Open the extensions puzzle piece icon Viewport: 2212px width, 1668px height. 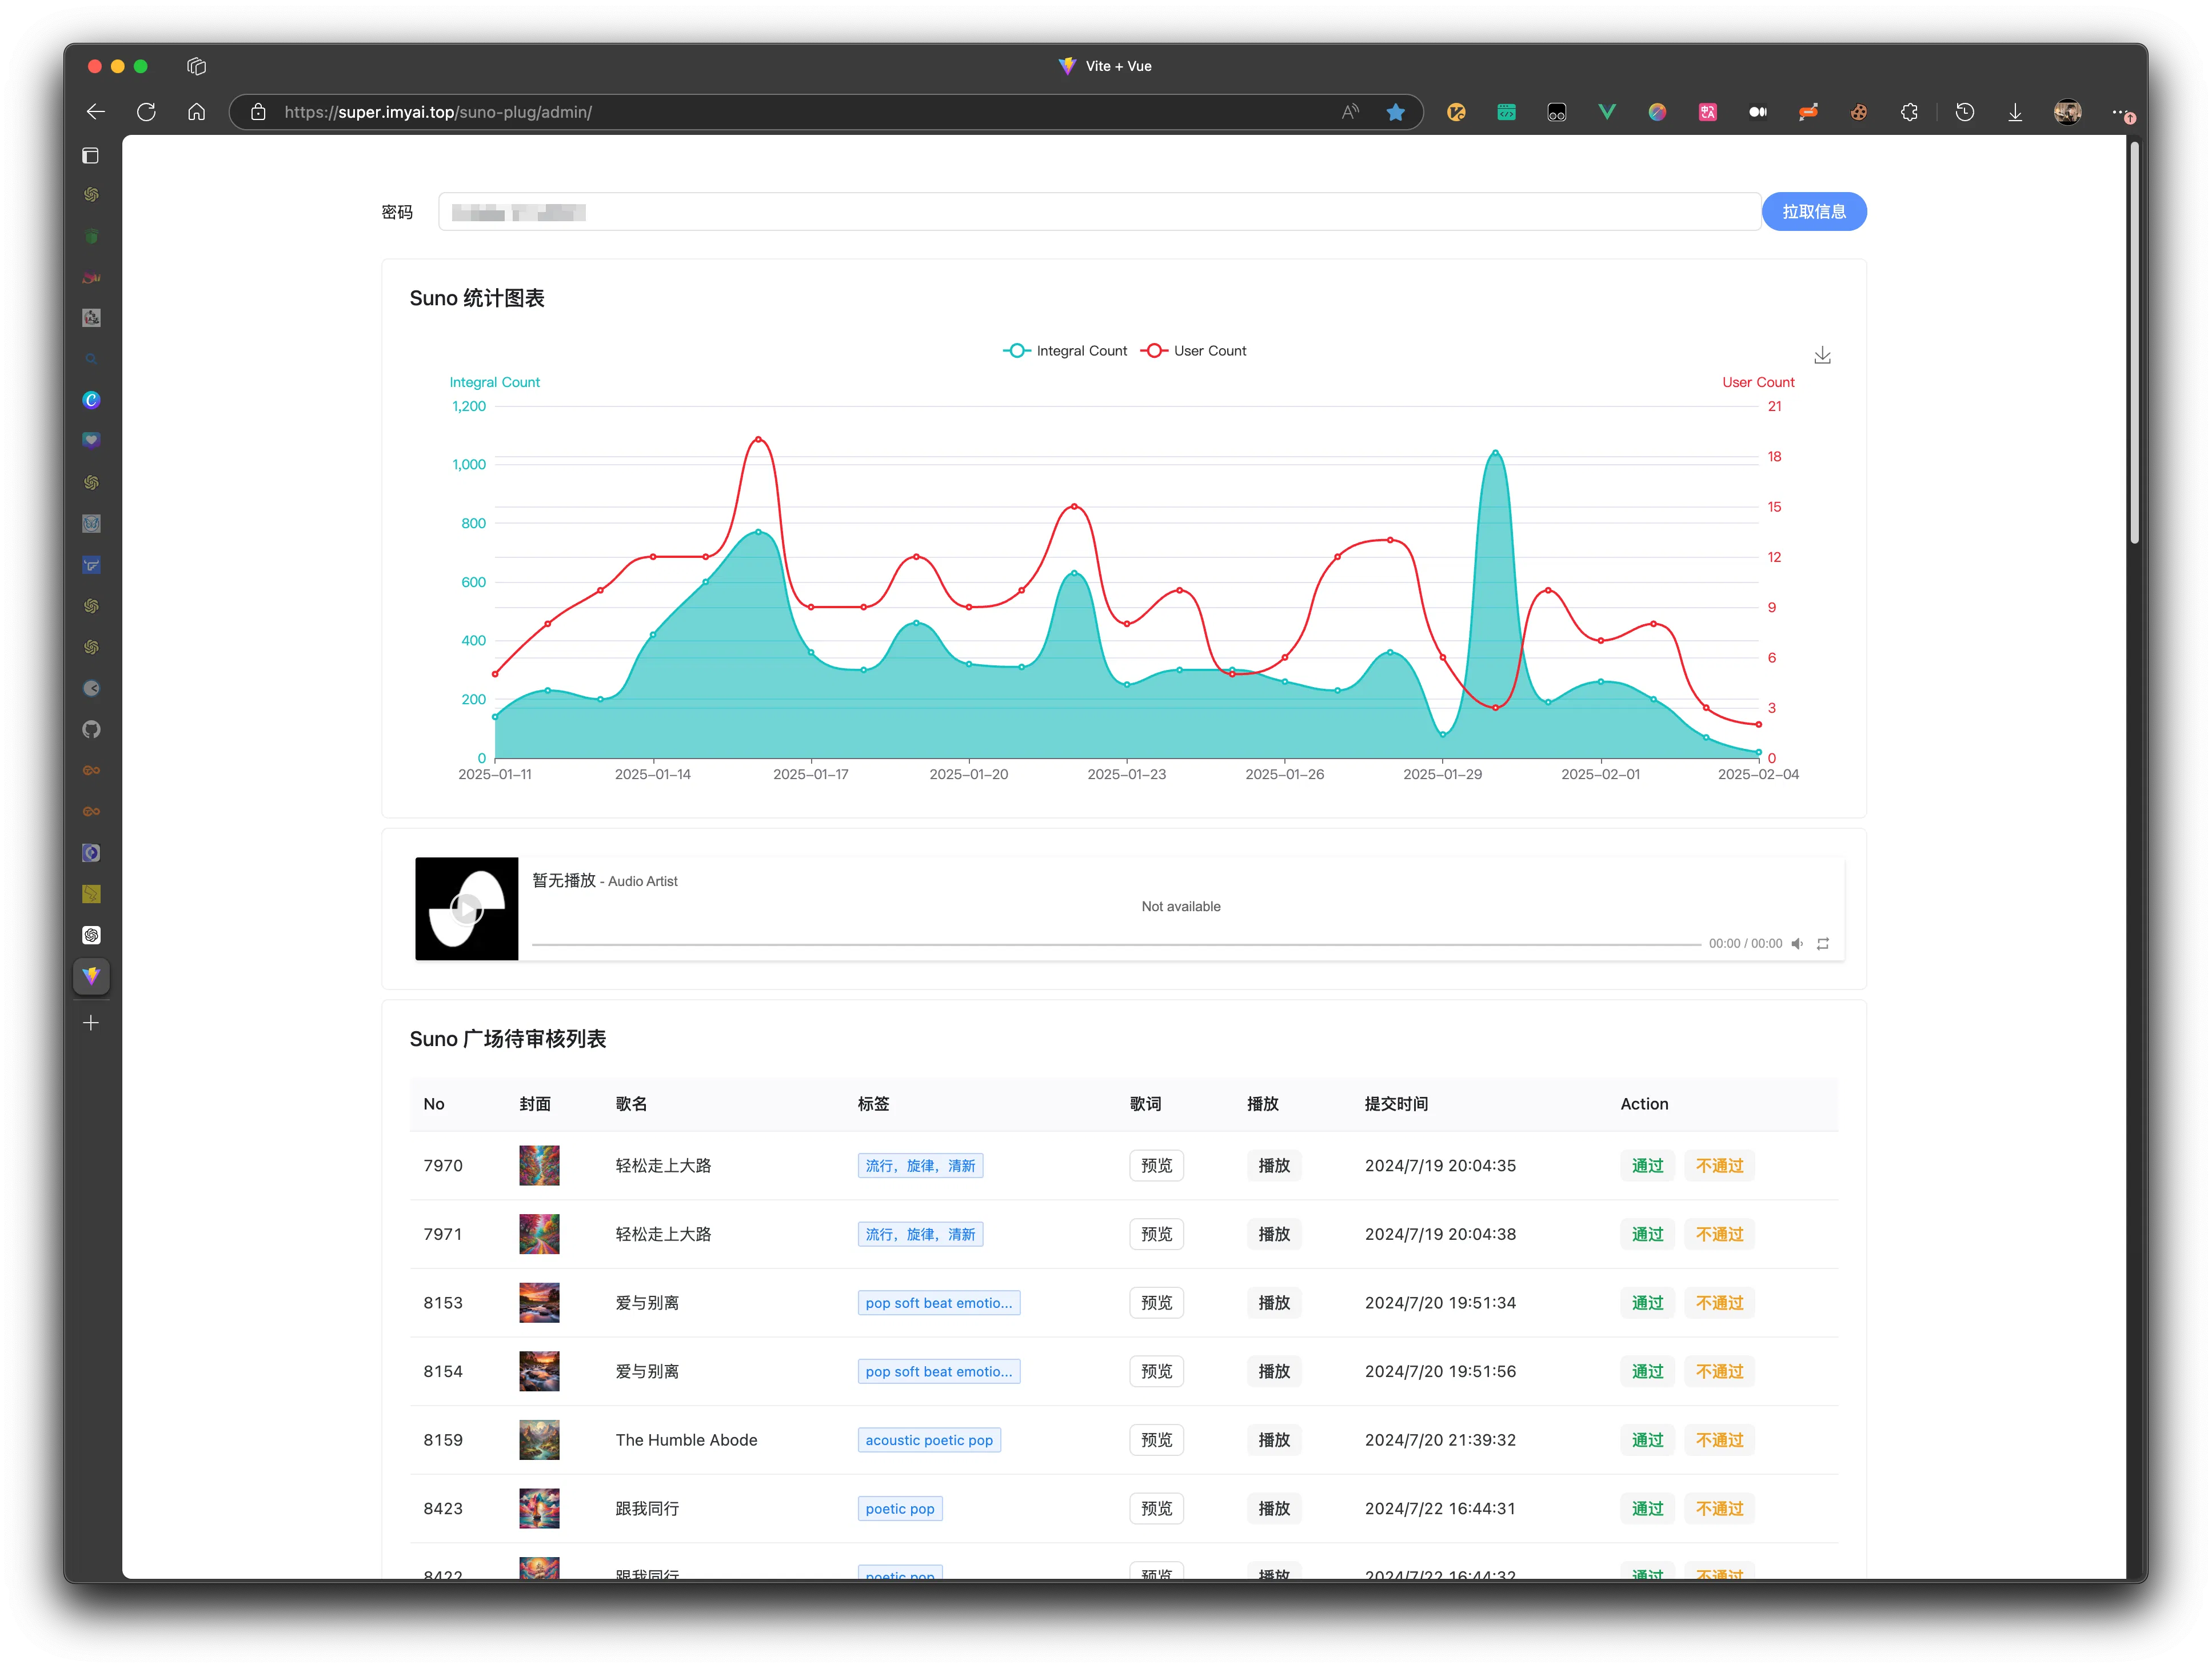coord(1909,112)
